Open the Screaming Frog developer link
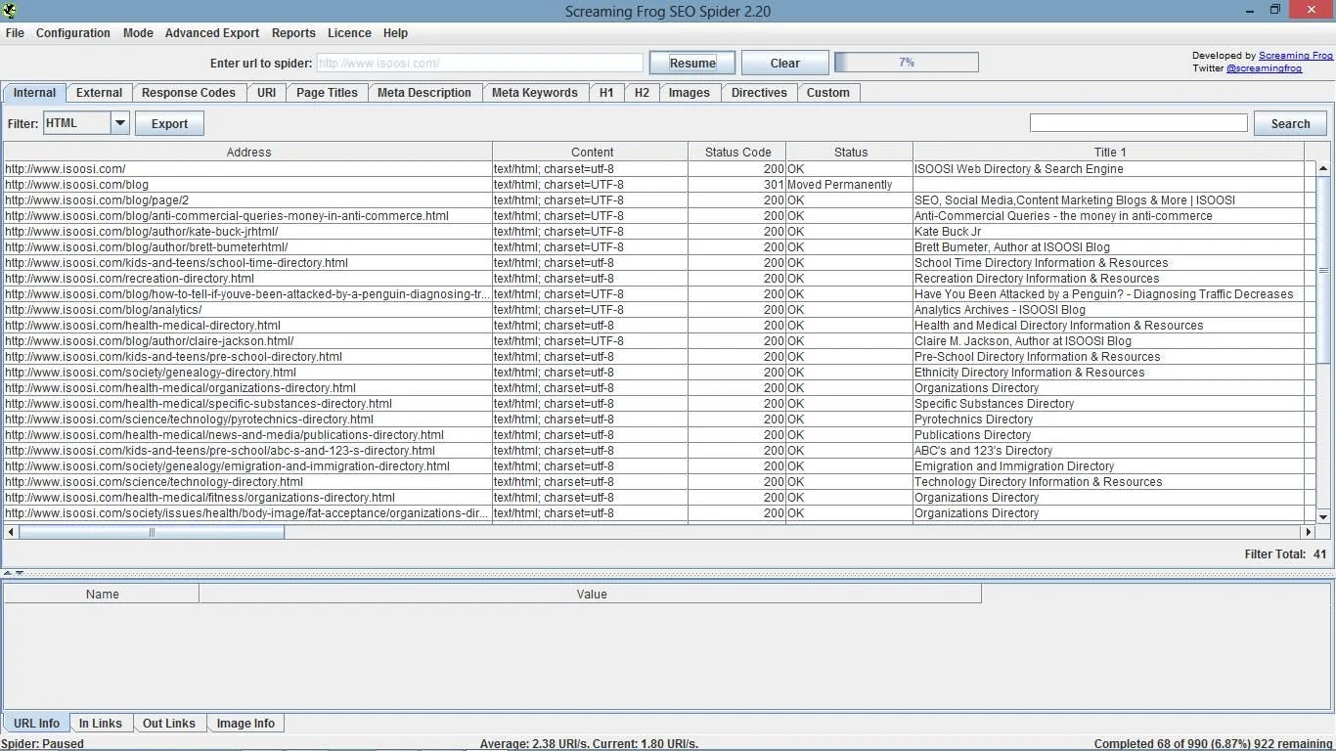This screenshot has width=1336, height=751. [1296, 56]
